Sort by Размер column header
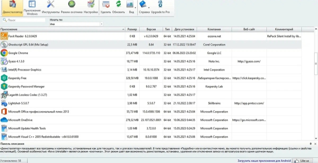This screenshot has height=163, width=318. point(132,29)
